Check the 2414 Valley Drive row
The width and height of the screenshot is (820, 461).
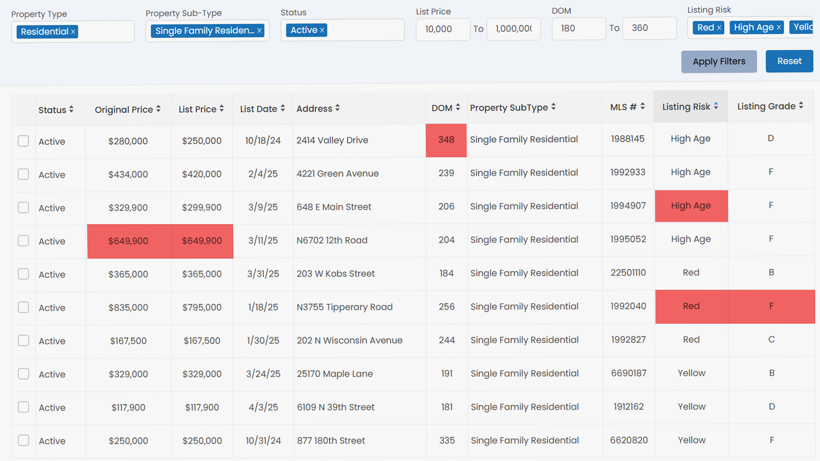pos(23,141)
